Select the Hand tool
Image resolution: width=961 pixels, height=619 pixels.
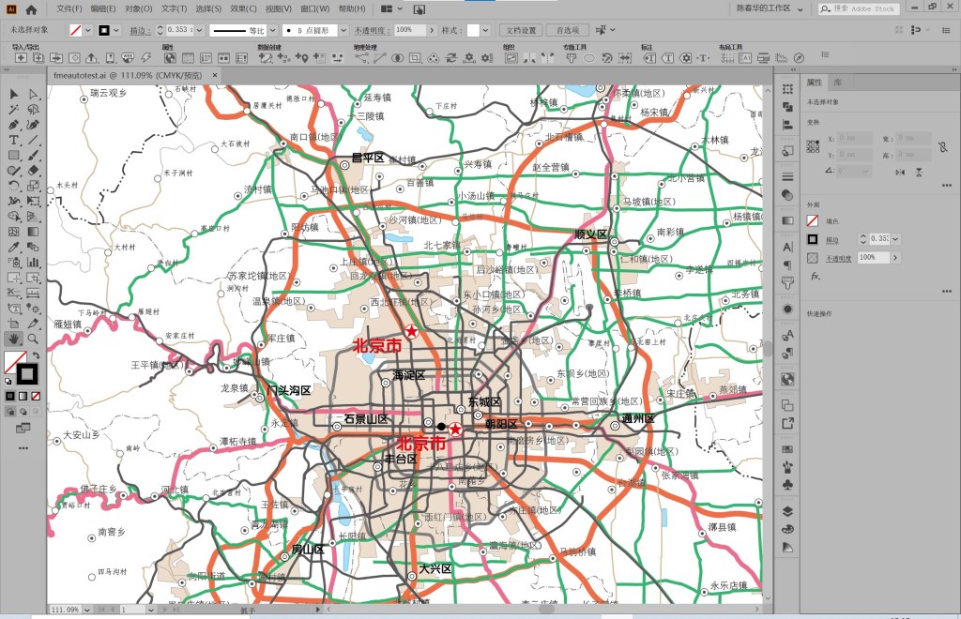coord(14,339)
